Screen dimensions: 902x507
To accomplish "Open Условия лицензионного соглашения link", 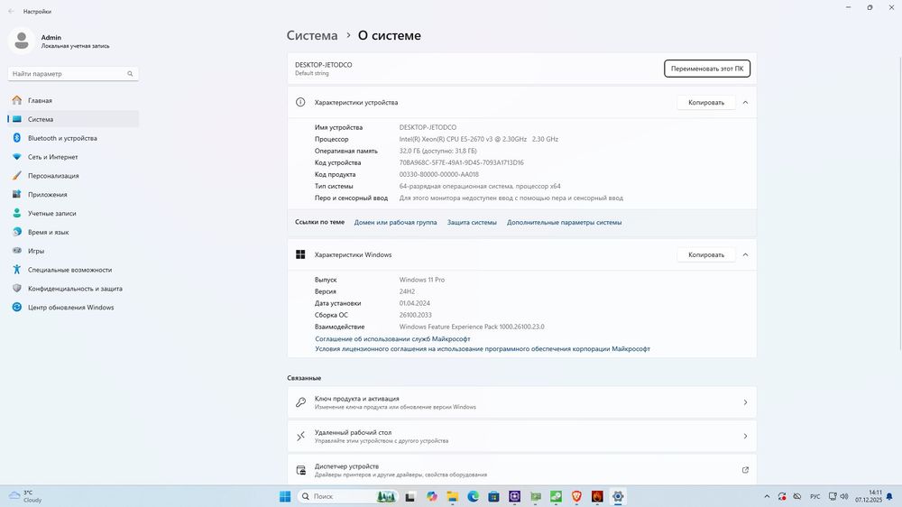I will 482,349.
